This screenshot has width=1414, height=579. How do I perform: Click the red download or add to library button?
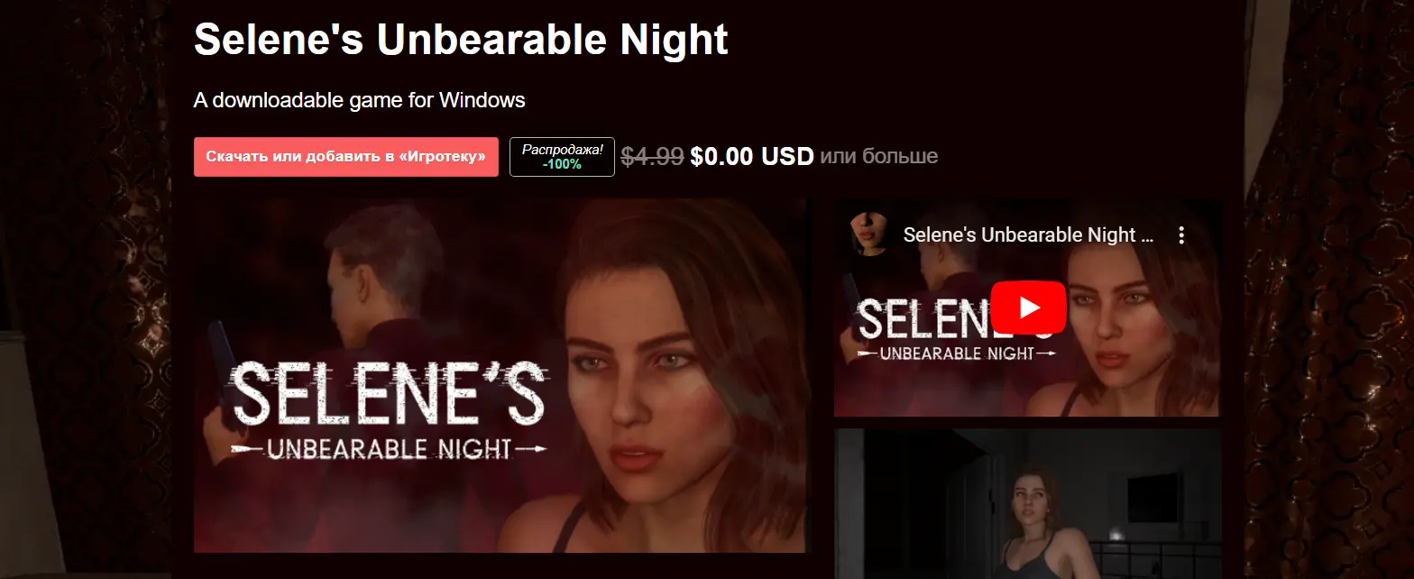(346, 157)
